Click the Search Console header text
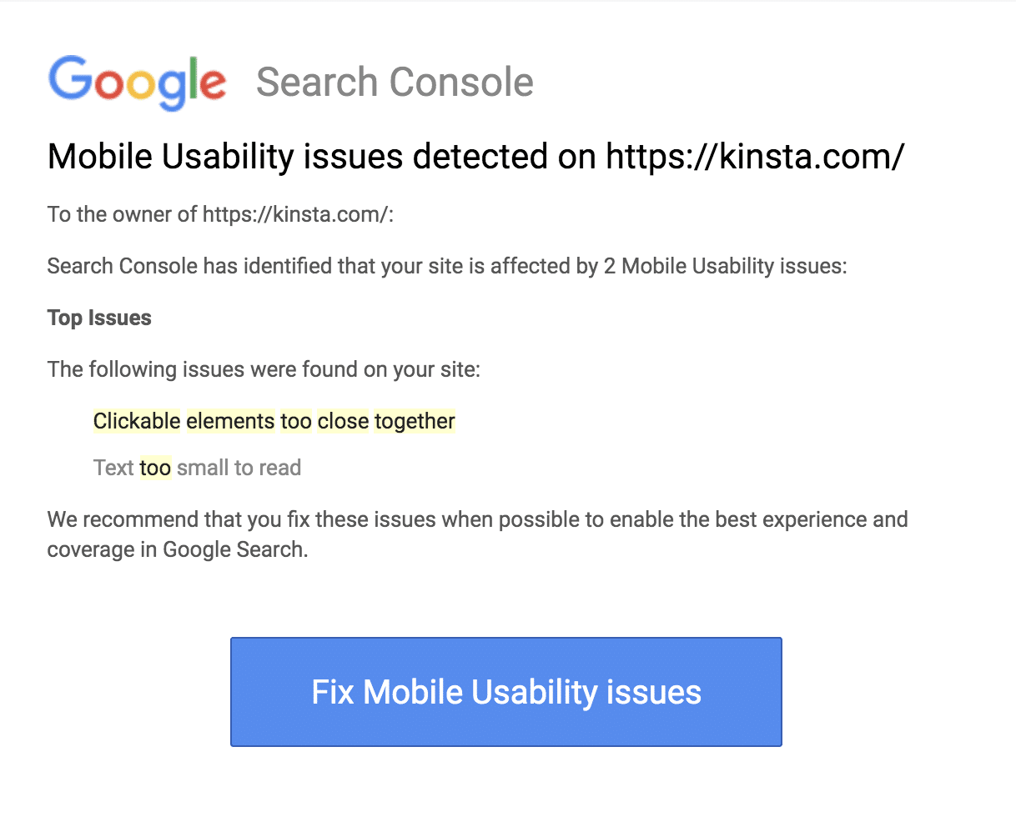 click(x=395, y=82)
